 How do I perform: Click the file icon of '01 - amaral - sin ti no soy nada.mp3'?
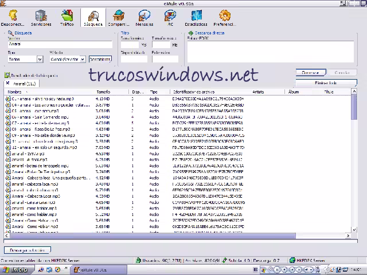click(8, 99)
